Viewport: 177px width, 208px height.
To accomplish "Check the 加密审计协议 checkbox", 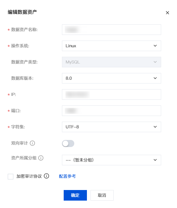I will click(11, 176).
